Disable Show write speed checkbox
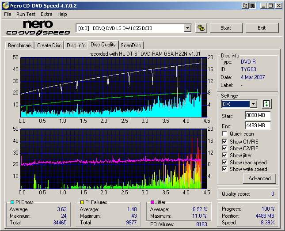This screenshot has height=231, width=285. pyautogui.click(x=225, y=169)
